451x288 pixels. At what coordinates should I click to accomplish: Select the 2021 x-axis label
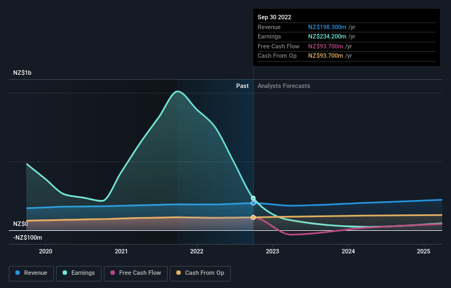pos(121,251)
